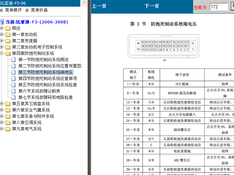The height and width of the screenshot is (175, 234).
Task: Collapse the 第四章防抱死制动系统 node
Action: click(x=1, y=53)
